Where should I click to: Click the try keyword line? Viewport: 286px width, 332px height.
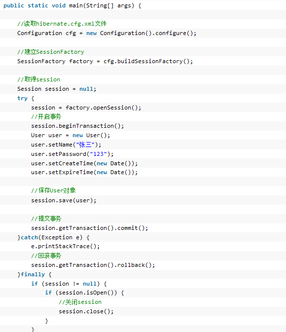pyautogui.click(x=26, y=99)
